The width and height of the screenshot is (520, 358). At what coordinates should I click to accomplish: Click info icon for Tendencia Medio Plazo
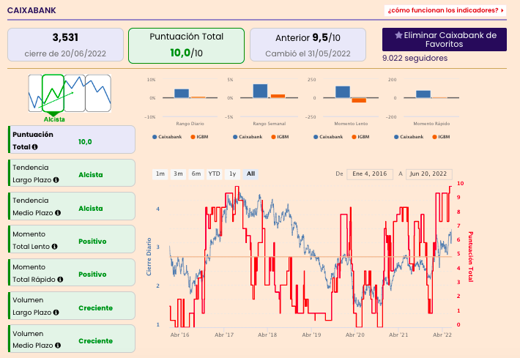pyautogui.click(x=58, y=213)
